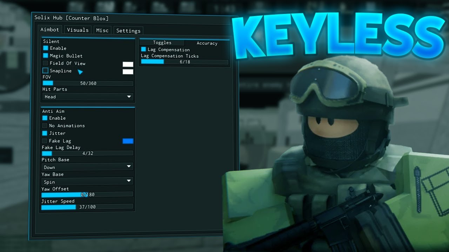Adjust Jitter Speed slider 37/100

click(x=87, y=207)
